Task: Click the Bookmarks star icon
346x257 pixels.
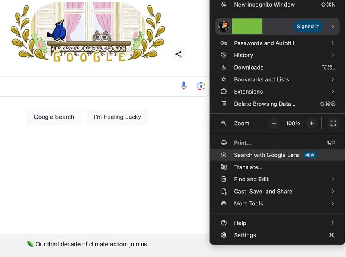Action: [x=224, y=79]
